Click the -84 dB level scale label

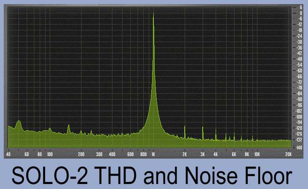tap(300, 94)
